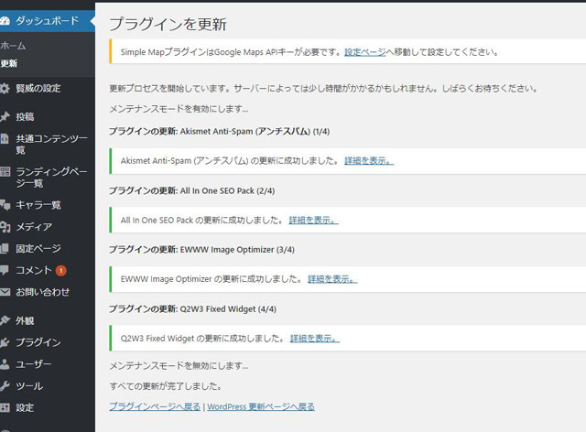
Task: Click the Dashboard gauge icon
Action: 5,21
